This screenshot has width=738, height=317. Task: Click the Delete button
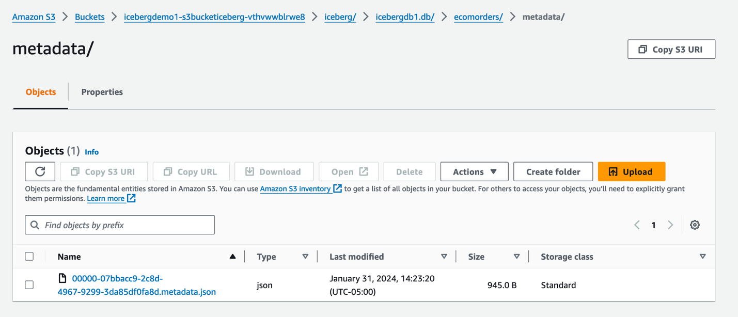[x=409, y=171]
